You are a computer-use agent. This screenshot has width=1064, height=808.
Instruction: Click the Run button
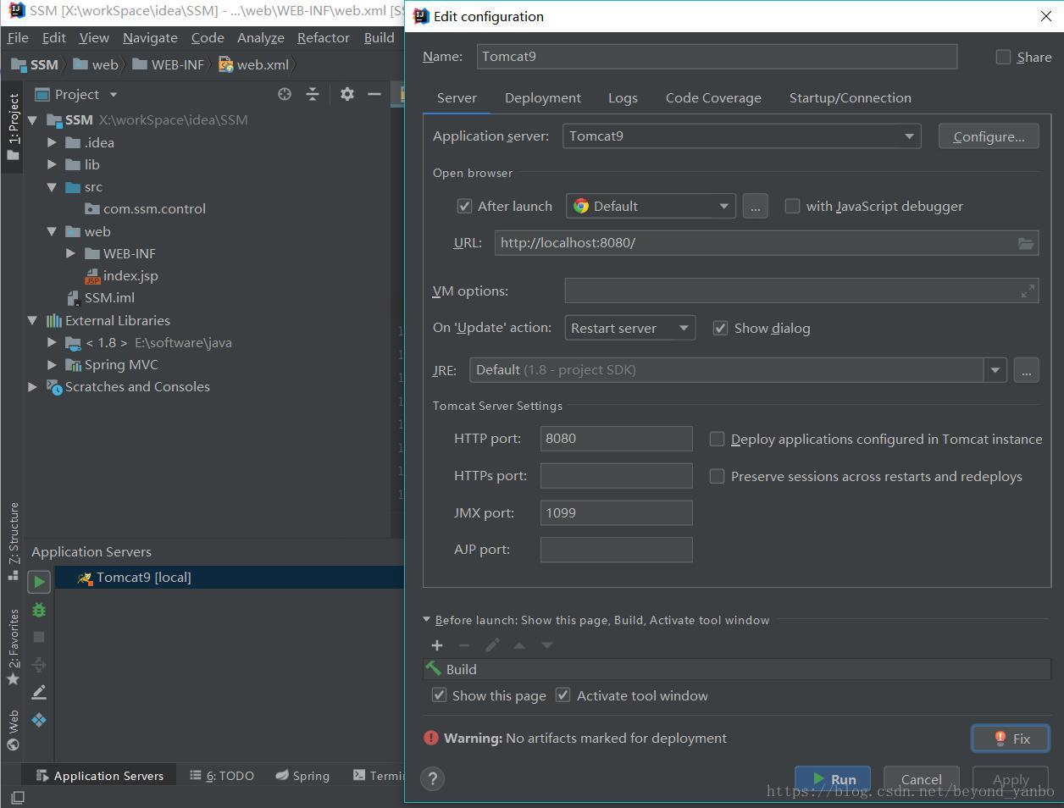[833, 779]
